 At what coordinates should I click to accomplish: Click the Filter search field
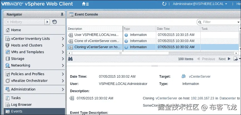[219, 22]
